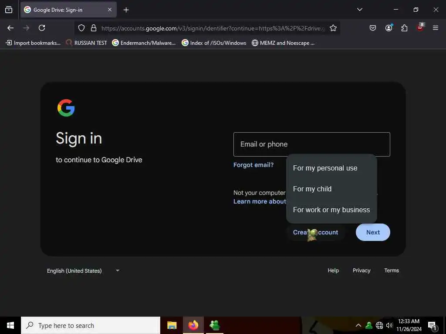Open the Windows Start menu
The height and width of the screenshot is (334, 446).
click(10, 325)
